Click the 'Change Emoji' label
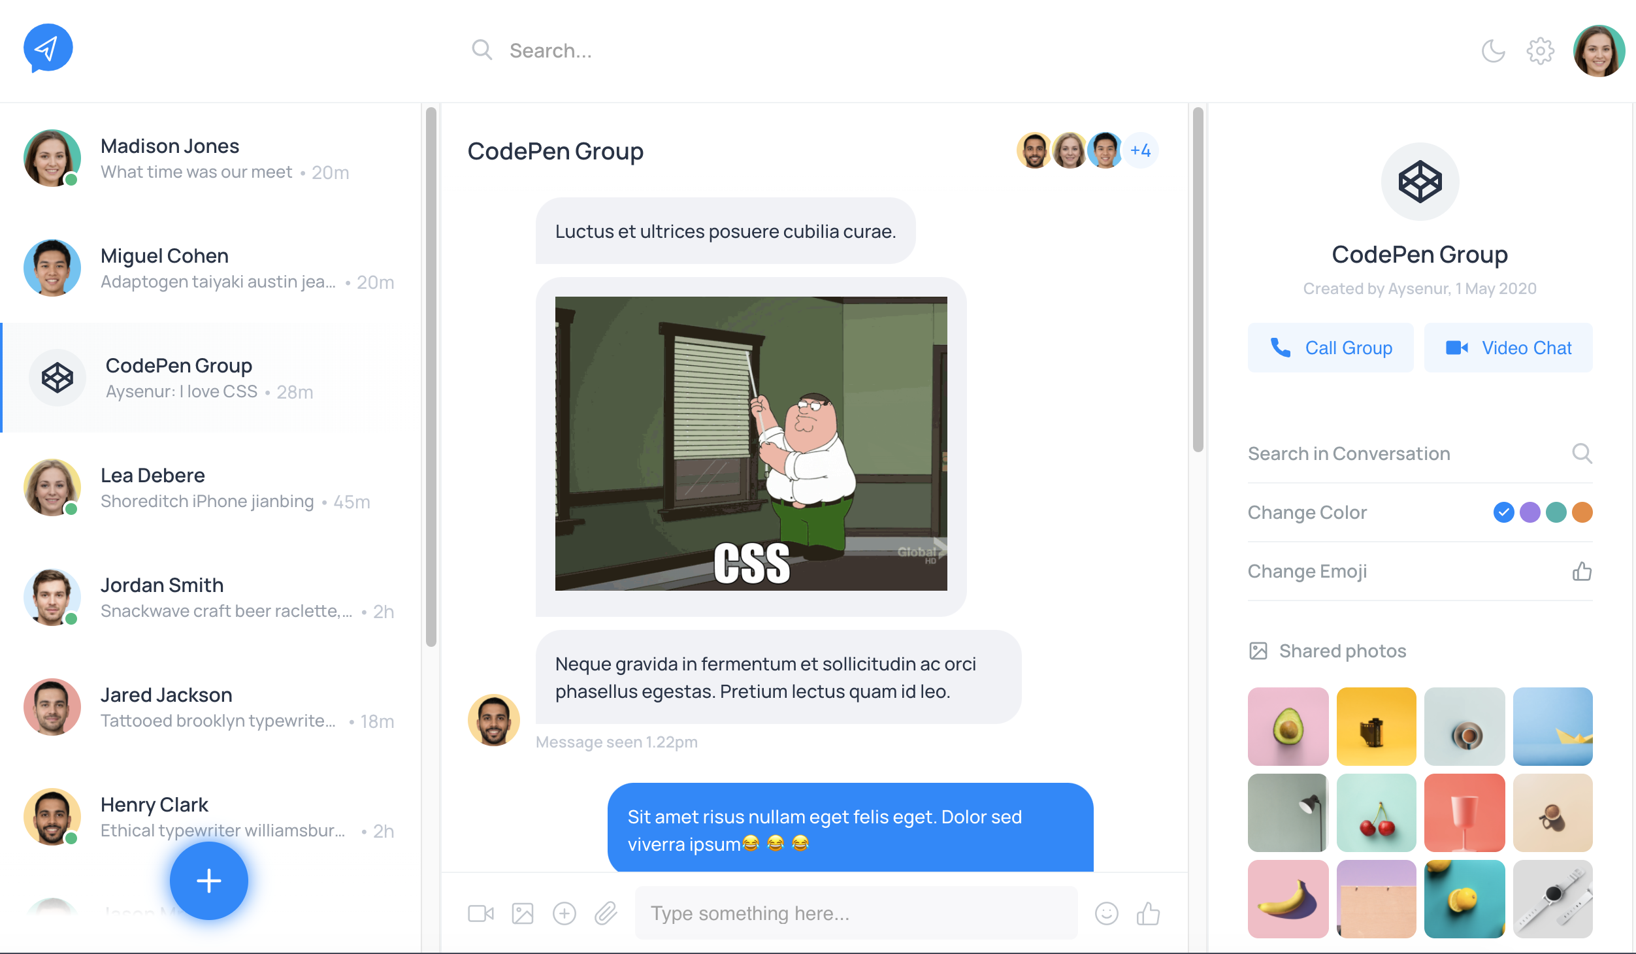Image resolution: width=1636 pixels, height=954 pixels. 1307,571
